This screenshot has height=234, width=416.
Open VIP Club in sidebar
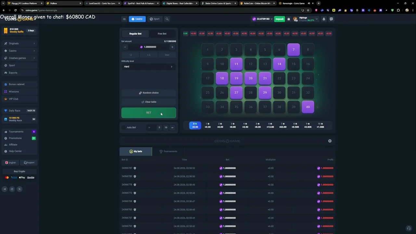coord(19,99)
